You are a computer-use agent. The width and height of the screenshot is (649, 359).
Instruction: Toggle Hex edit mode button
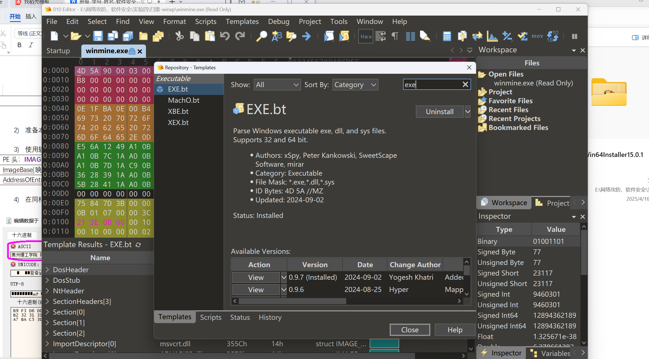(365, 36)
